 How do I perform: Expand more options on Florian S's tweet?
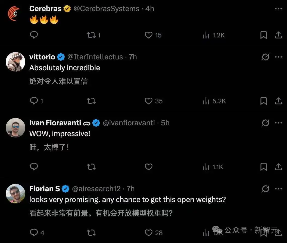[278, 188]
